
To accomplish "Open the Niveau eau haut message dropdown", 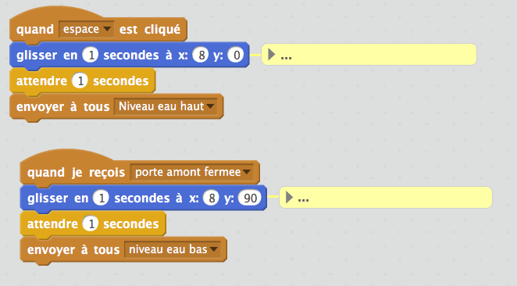I will 166,106.
